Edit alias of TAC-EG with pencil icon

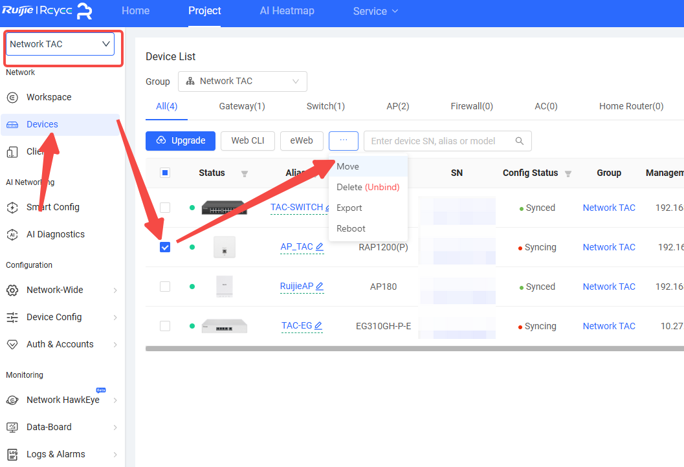pos(318,325)
